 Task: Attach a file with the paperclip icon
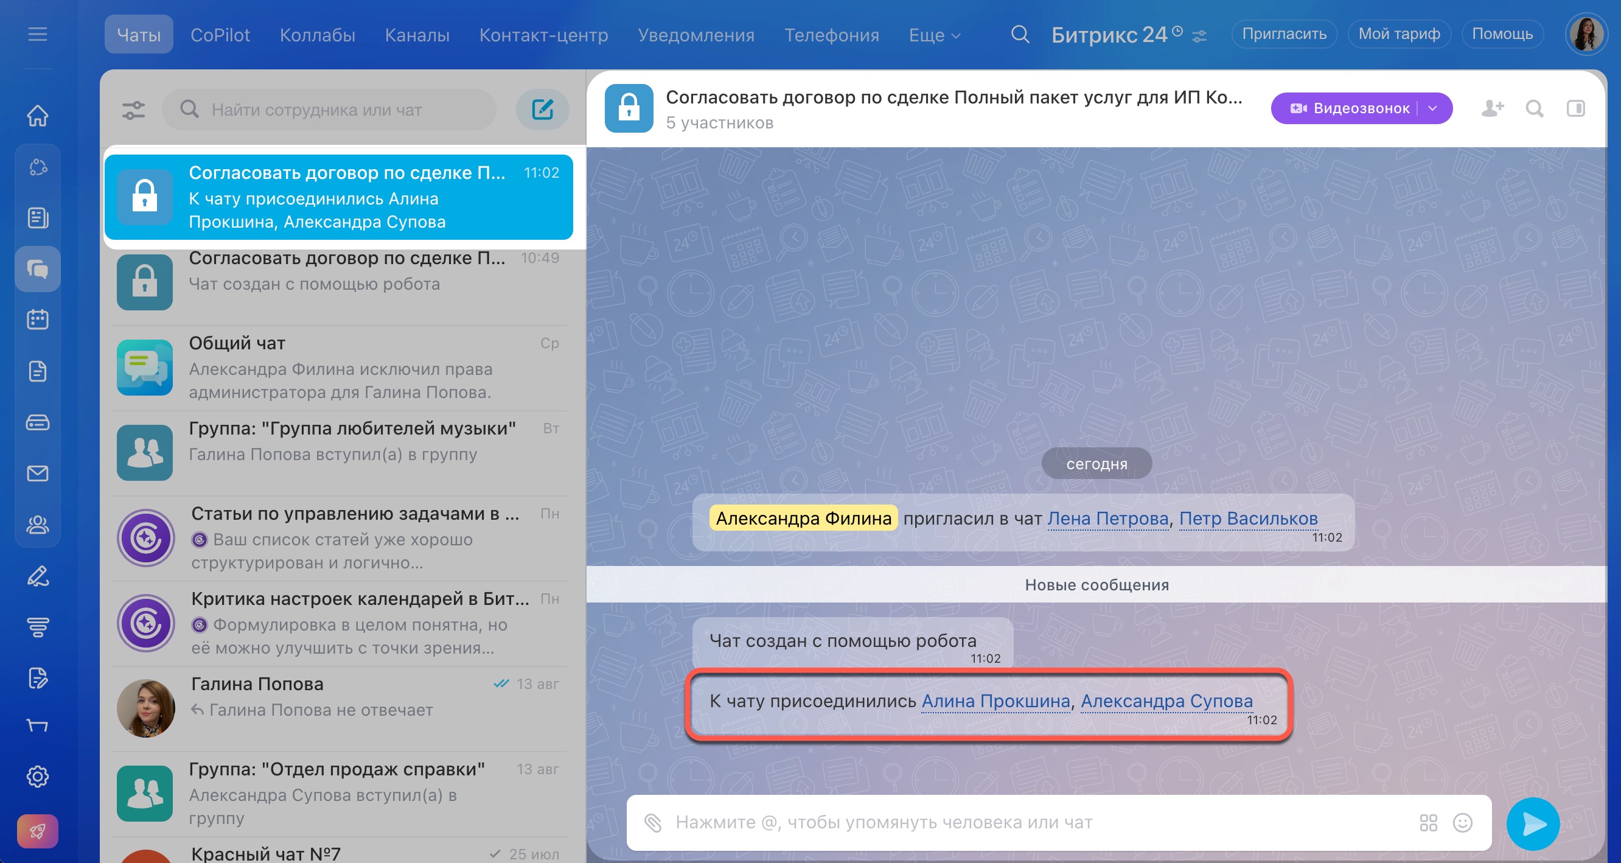coord(652,822)
